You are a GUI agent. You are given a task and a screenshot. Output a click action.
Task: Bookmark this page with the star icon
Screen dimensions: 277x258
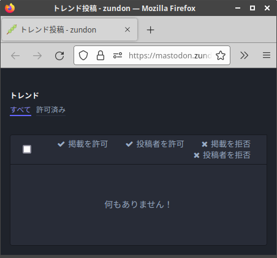pos(221,55)
